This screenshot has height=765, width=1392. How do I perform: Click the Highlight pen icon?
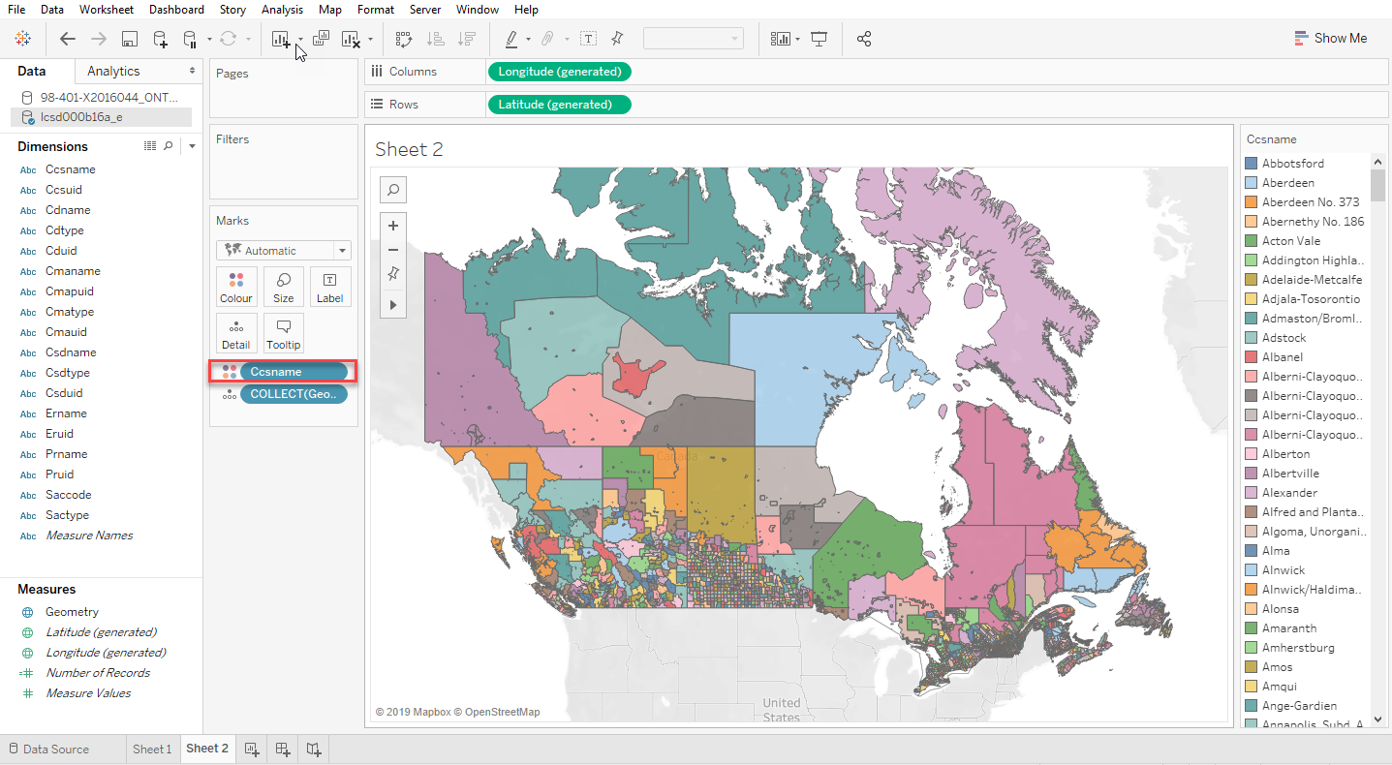[x=511, y=39]
